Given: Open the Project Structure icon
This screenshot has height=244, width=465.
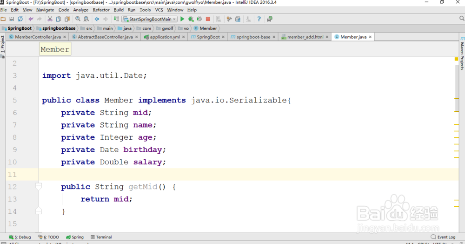Looking at the screenshot, I should pyautogui.click(x=238, y=19).
